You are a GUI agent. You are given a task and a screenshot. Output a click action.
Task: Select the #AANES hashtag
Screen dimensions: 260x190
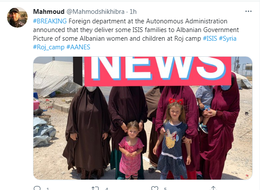[78, 47]
